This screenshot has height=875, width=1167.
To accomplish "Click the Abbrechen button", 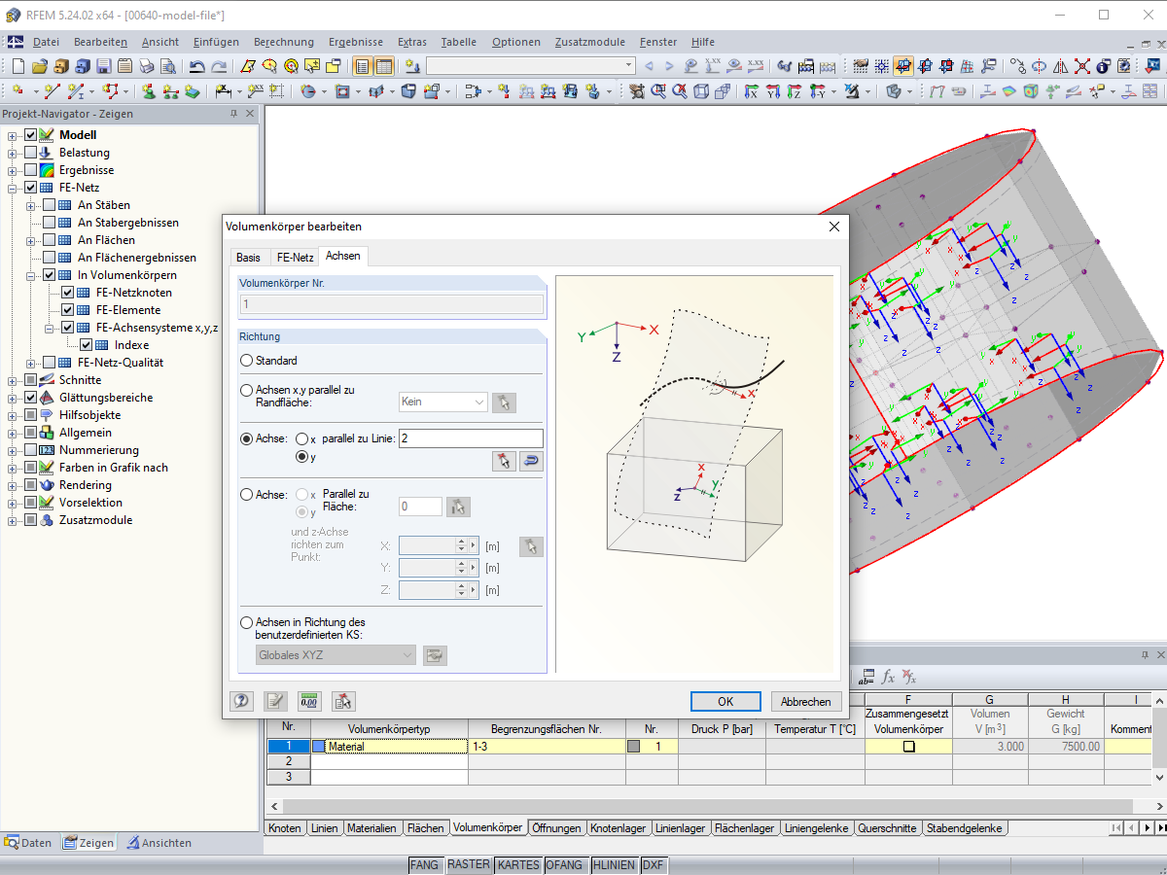I will tap(805, 701).
